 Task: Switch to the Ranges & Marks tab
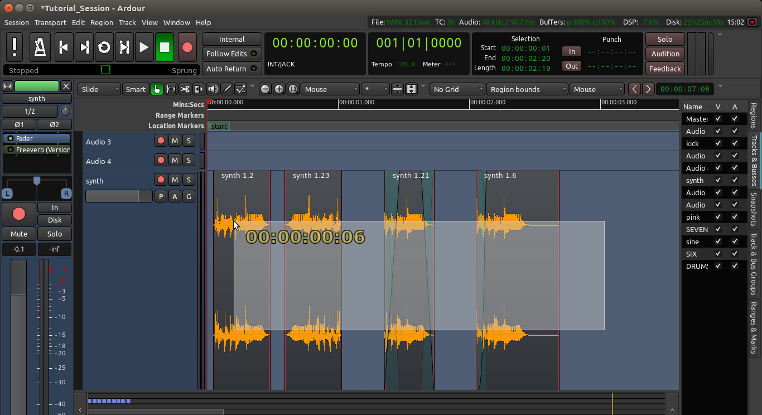click(754, 327)
